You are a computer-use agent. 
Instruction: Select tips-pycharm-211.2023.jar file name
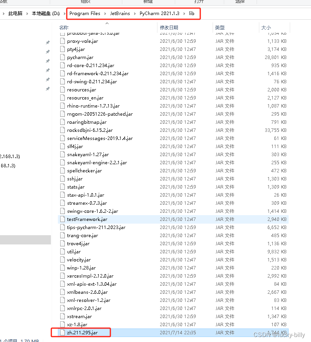tap(96, 227)
